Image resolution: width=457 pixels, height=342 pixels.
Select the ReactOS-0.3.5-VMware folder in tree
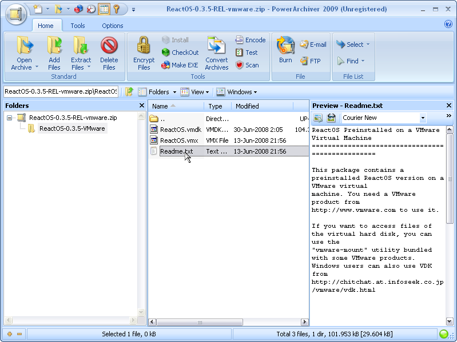point(72,128)
